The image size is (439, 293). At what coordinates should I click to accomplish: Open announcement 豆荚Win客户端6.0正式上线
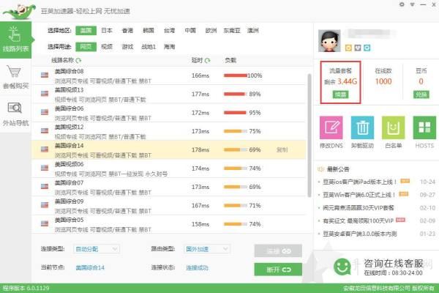pyautogui.click(x=359, y=195)
